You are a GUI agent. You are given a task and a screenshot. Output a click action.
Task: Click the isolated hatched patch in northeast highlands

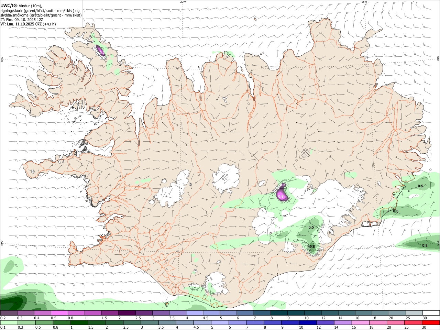(305, 153)
